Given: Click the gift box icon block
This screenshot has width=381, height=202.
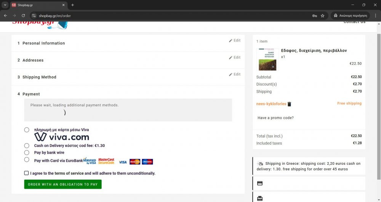Looking at the screenshot, I should [x=260, y=199].
